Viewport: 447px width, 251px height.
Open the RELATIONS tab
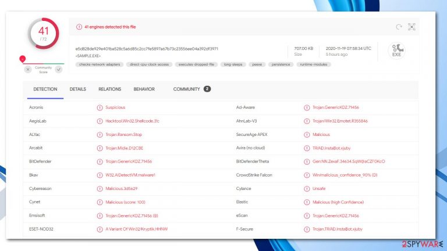(x=110, y=89)
